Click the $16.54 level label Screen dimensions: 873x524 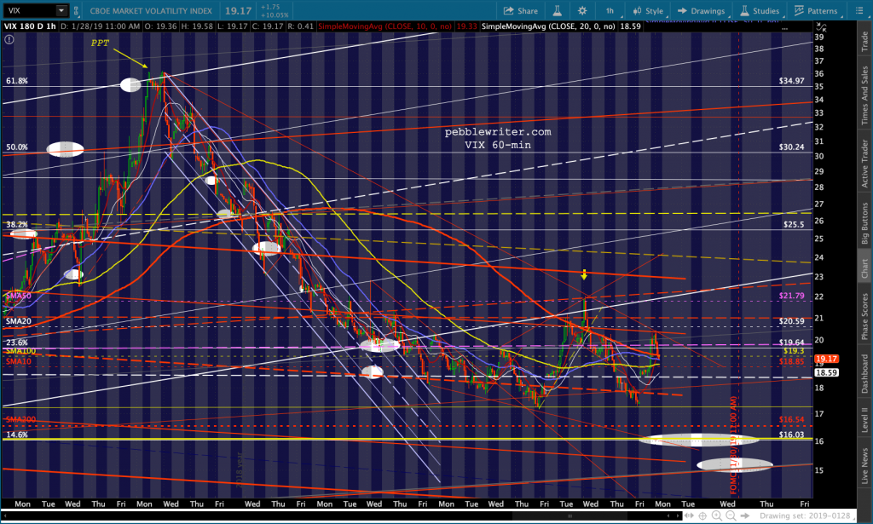pyautogui.click(x=791, y=419)
